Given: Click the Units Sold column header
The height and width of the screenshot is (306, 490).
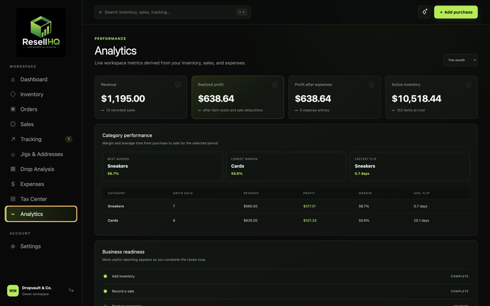Looking at the screenshot, I should [183, 193].
